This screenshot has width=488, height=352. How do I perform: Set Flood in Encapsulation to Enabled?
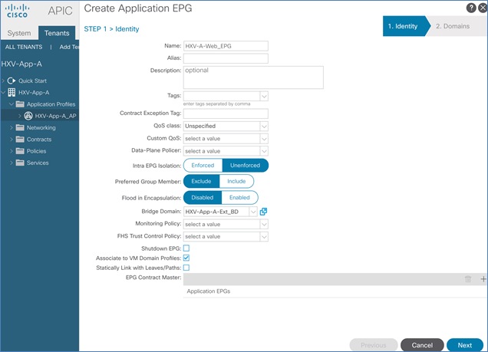[239, 197]
